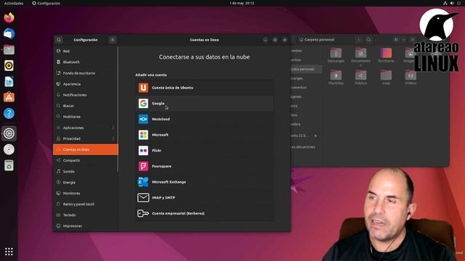The image size is (465, 261).
Task: Add a Flickr account
Action: click(204, 150)
